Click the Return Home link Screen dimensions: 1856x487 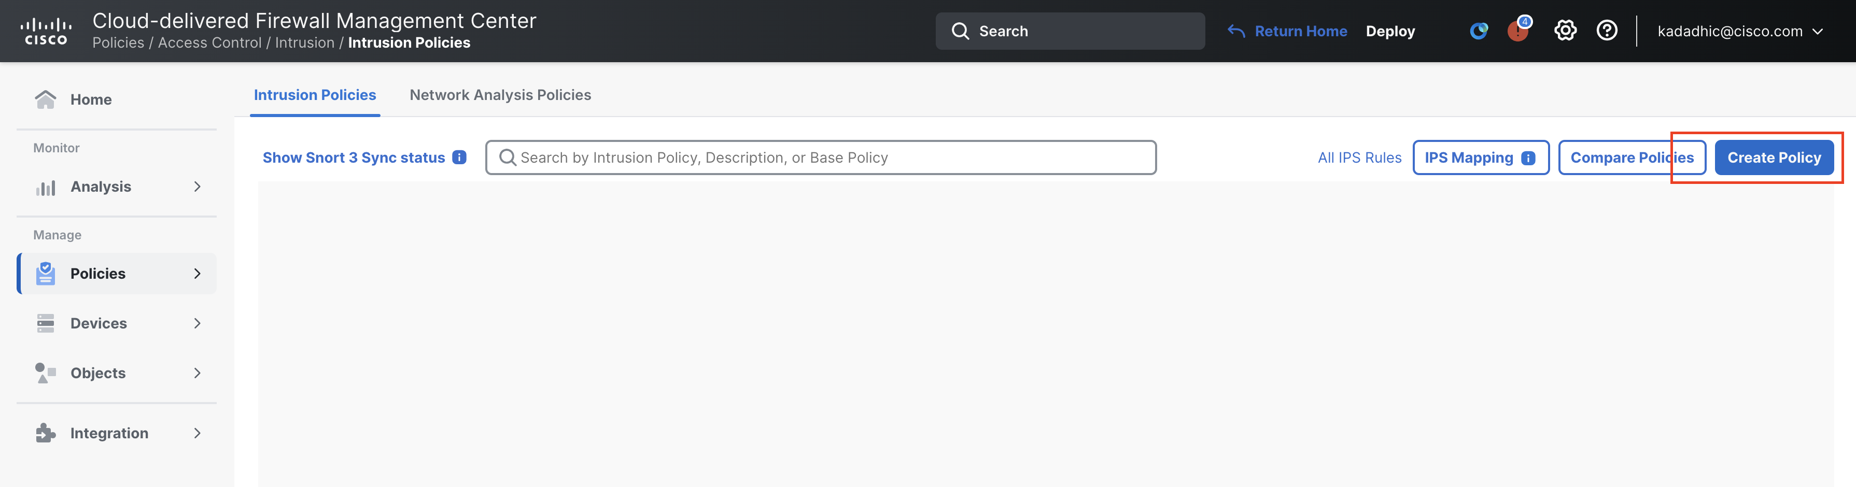[x=1301, y=31]
